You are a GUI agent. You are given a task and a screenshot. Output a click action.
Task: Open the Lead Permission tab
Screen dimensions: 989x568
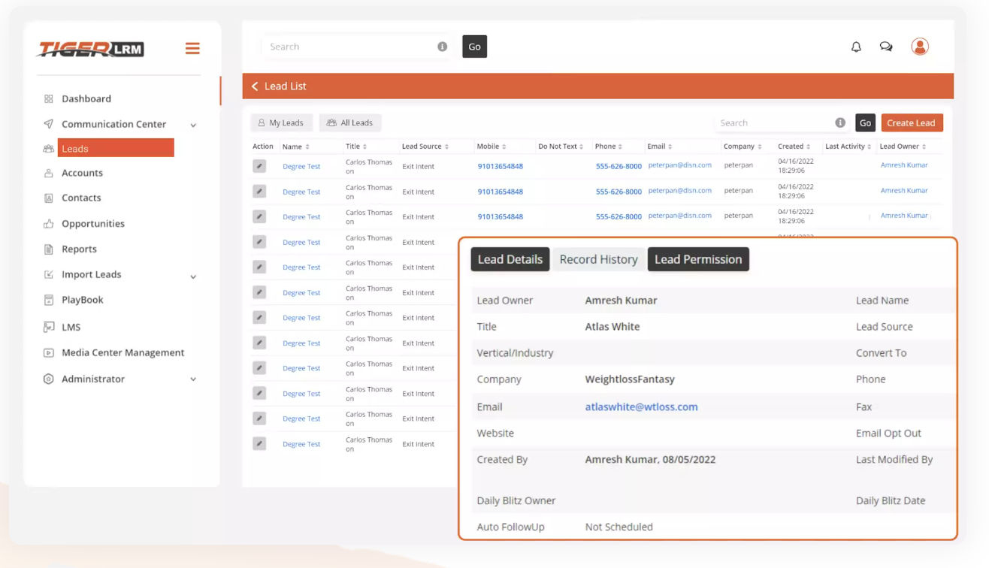[697, 259]
